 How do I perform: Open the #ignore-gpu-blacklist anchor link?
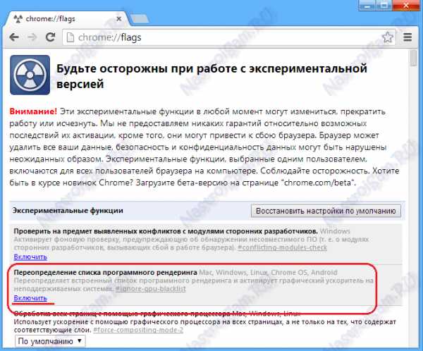[151, 289]
